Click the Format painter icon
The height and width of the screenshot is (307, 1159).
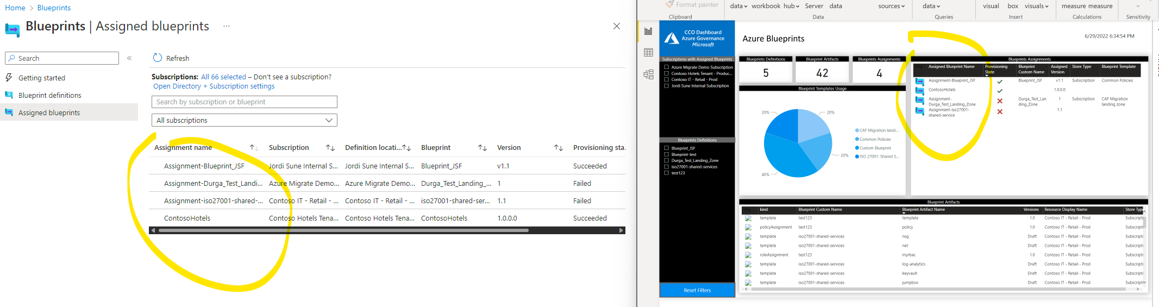[669, 4]
